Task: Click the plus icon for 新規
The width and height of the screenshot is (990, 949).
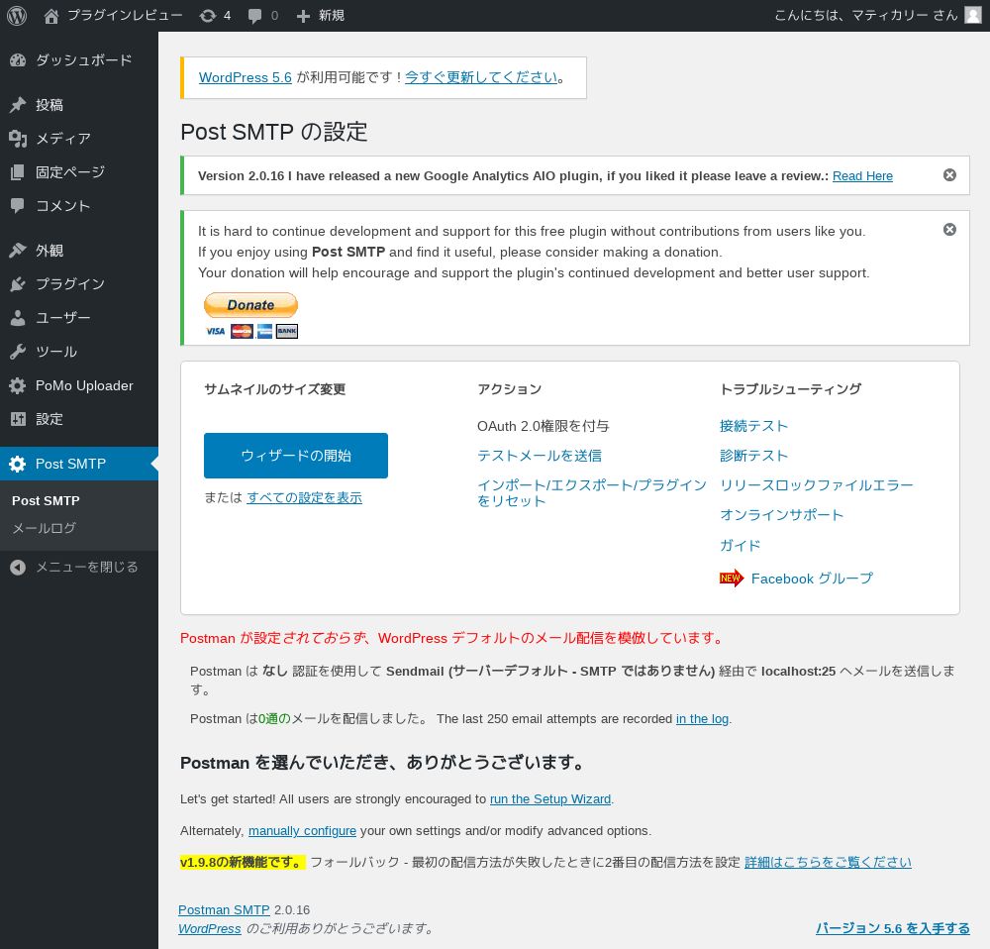Action: pos(303,16)
